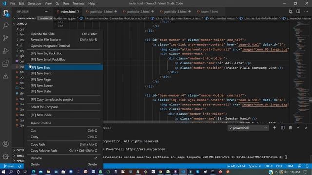
Task: Click the feedback icon in status bar
Action: (300, 166)
